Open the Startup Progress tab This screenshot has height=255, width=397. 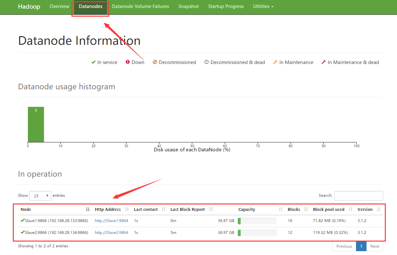pyautogui.click(x=226, y=6)
